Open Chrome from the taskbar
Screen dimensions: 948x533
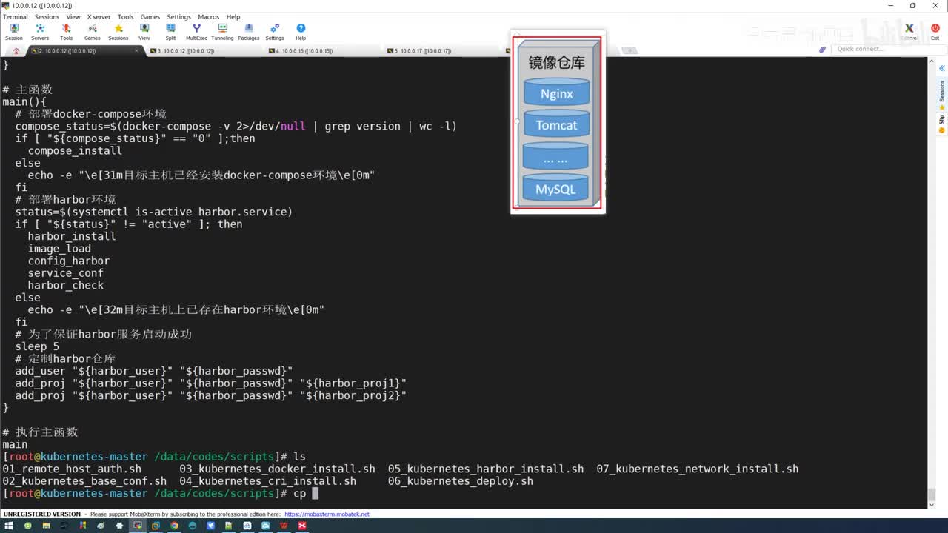(x=174, y=526)
